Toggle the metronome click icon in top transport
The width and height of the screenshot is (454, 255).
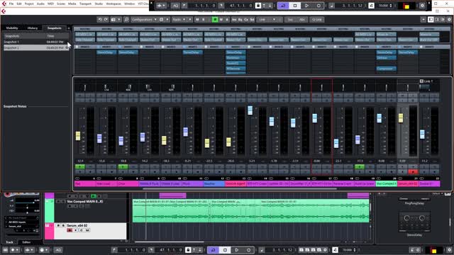(371, 6)
